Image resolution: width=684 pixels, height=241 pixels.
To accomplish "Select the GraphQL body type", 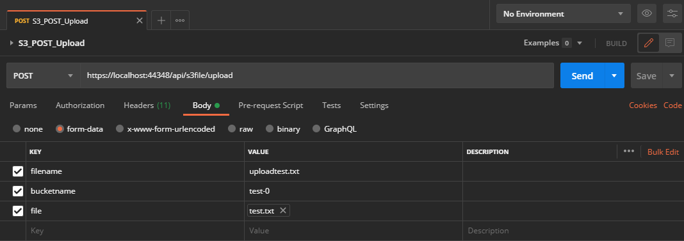I will point(316,129).
